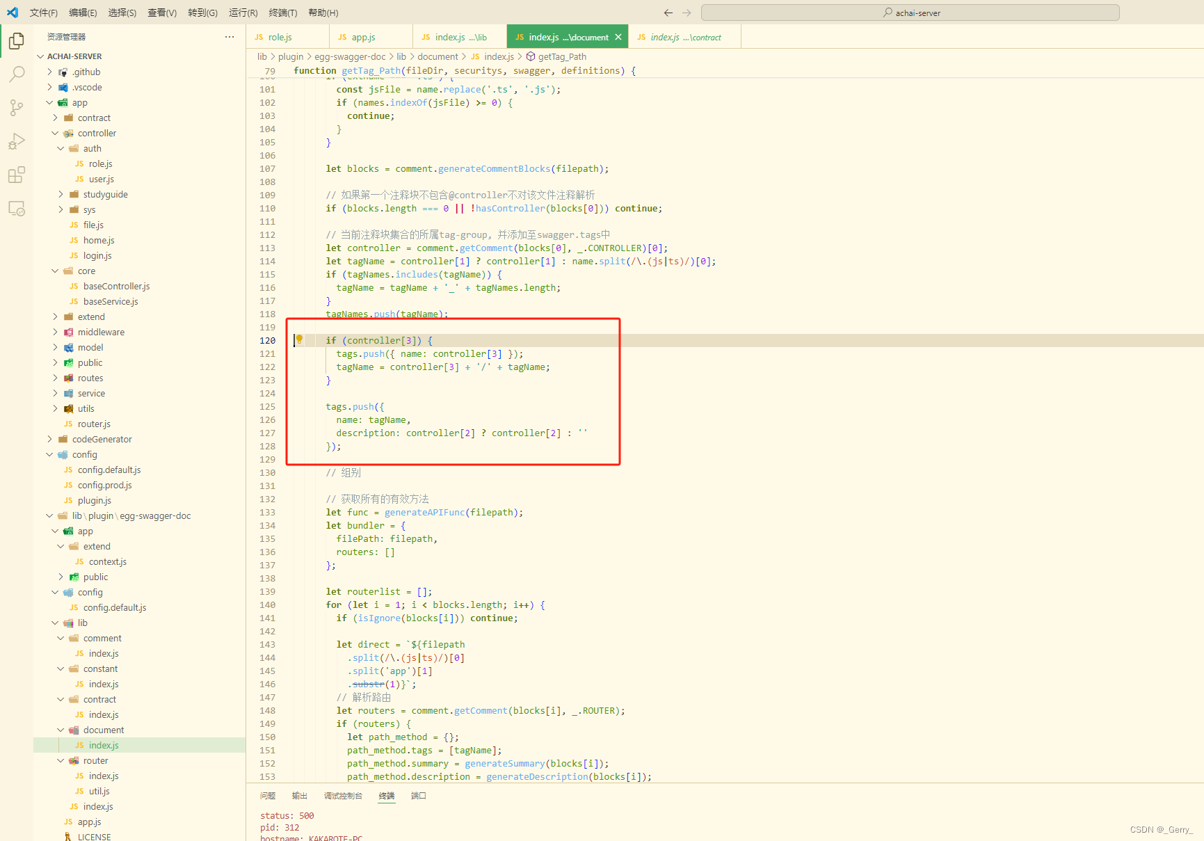Image resolution: width=1204 pixels, height=841 pixels.
Task: Click line number 133 in the gutter
Action: (x=268, y=512)
